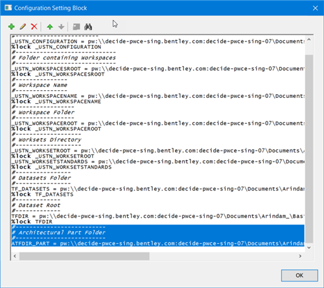Click the horizontal scrollbar left arrow
This screenshot has width=324, height=288.
point(15,256)
